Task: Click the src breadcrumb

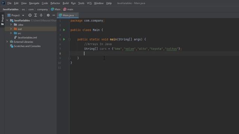Action: pyautogui.click(x=23, y=9)
